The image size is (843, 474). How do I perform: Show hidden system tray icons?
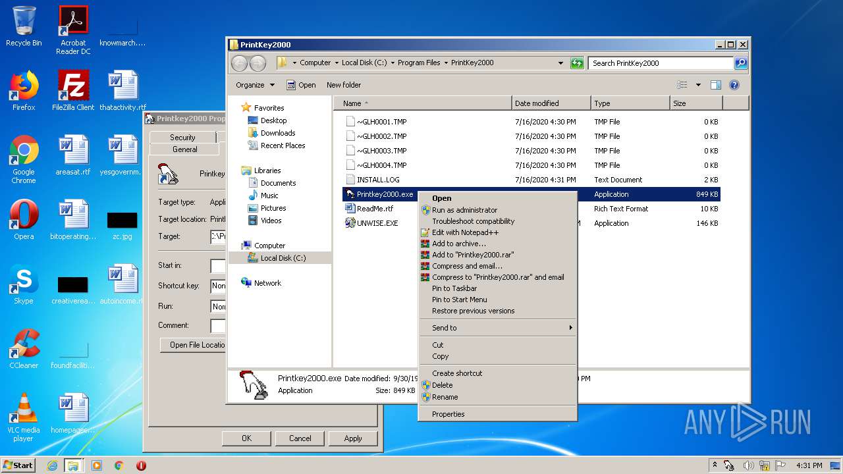coord(715,465)
